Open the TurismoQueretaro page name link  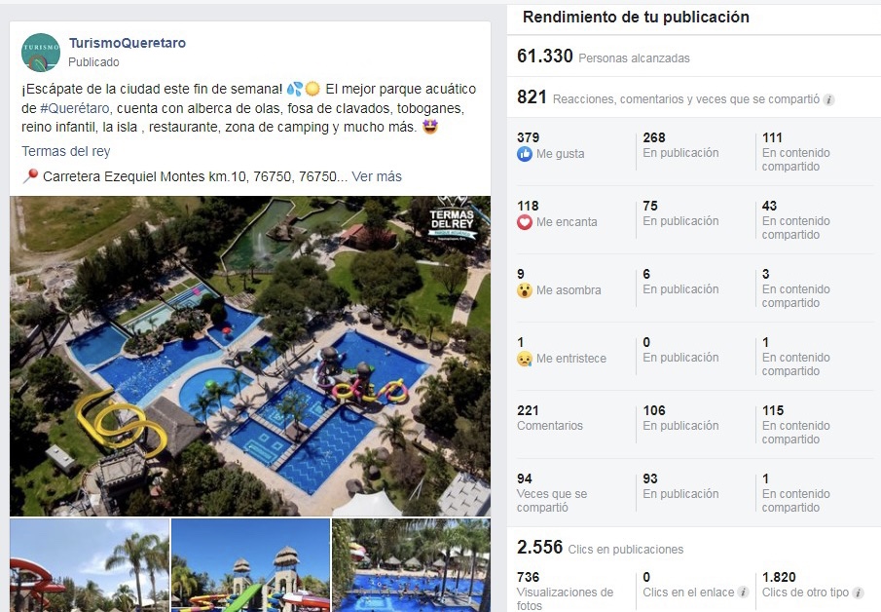pyautogui.click(x=127, y=43)
